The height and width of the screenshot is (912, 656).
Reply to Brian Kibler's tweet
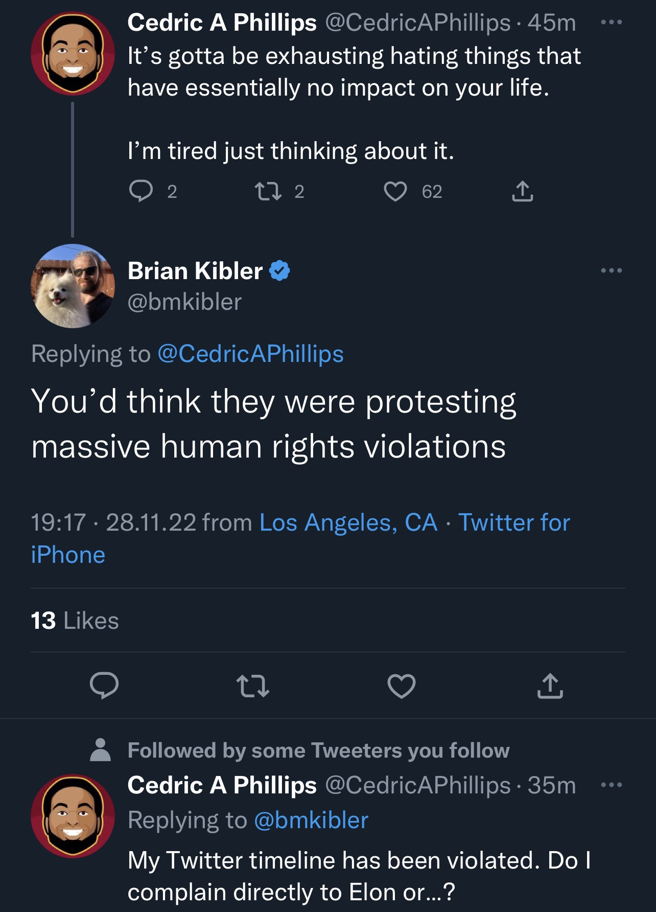pos(104,686)
